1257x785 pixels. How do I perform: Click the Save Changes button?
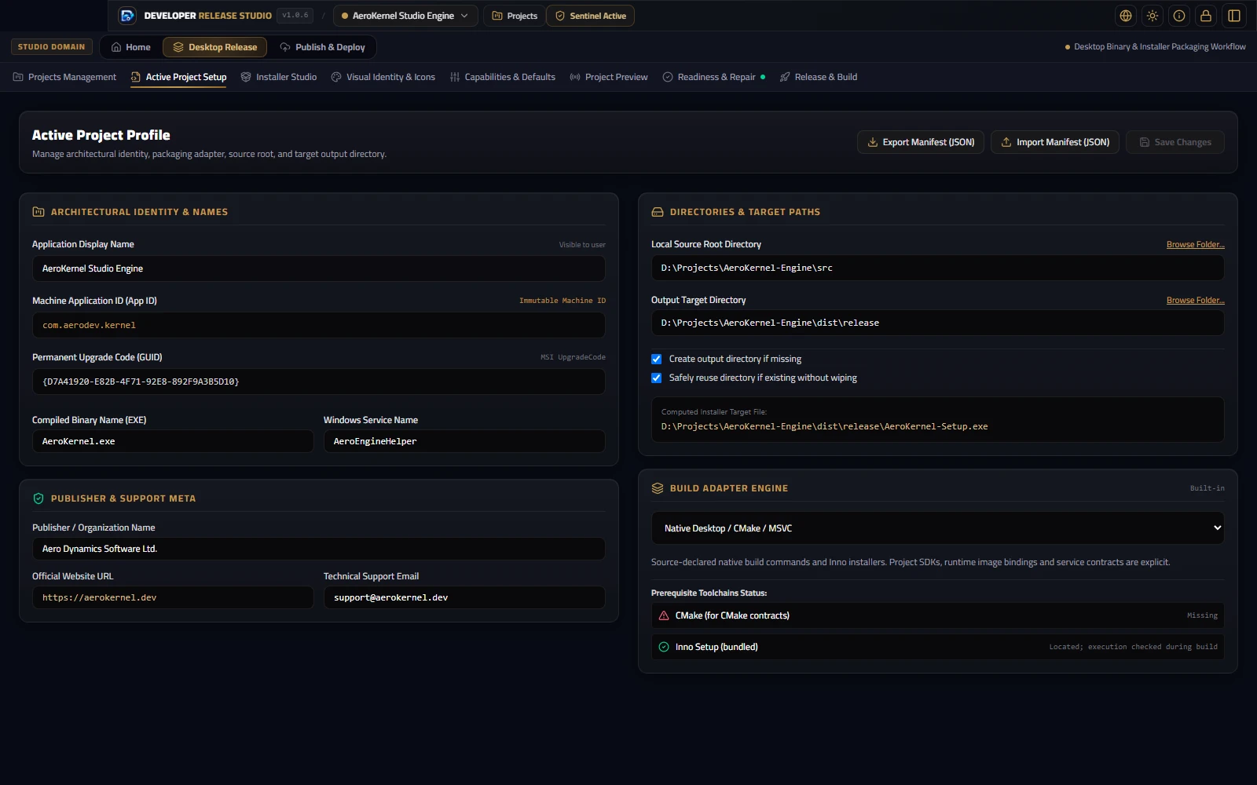point(1175,142)
